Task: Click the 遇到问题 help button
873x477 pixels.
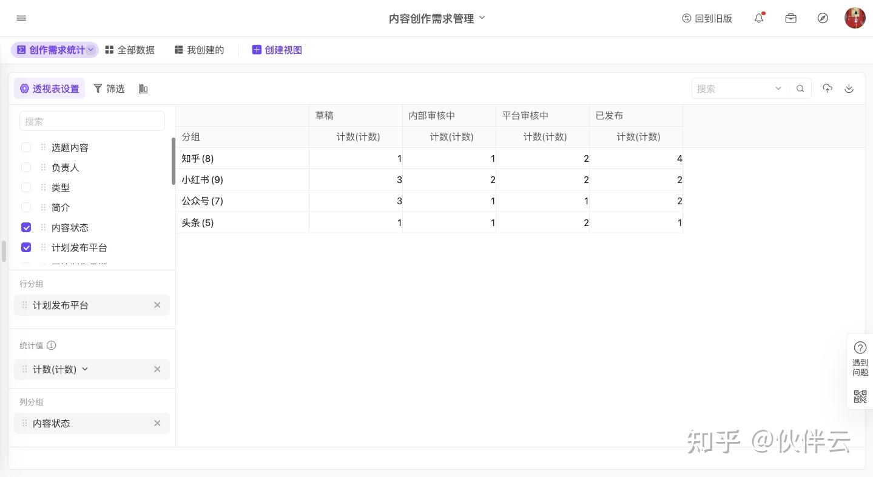Action: [x=860, y=359]
